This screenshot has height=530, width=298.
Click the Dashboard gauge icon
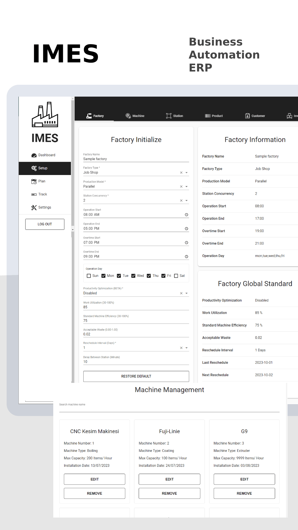[34, 155]
